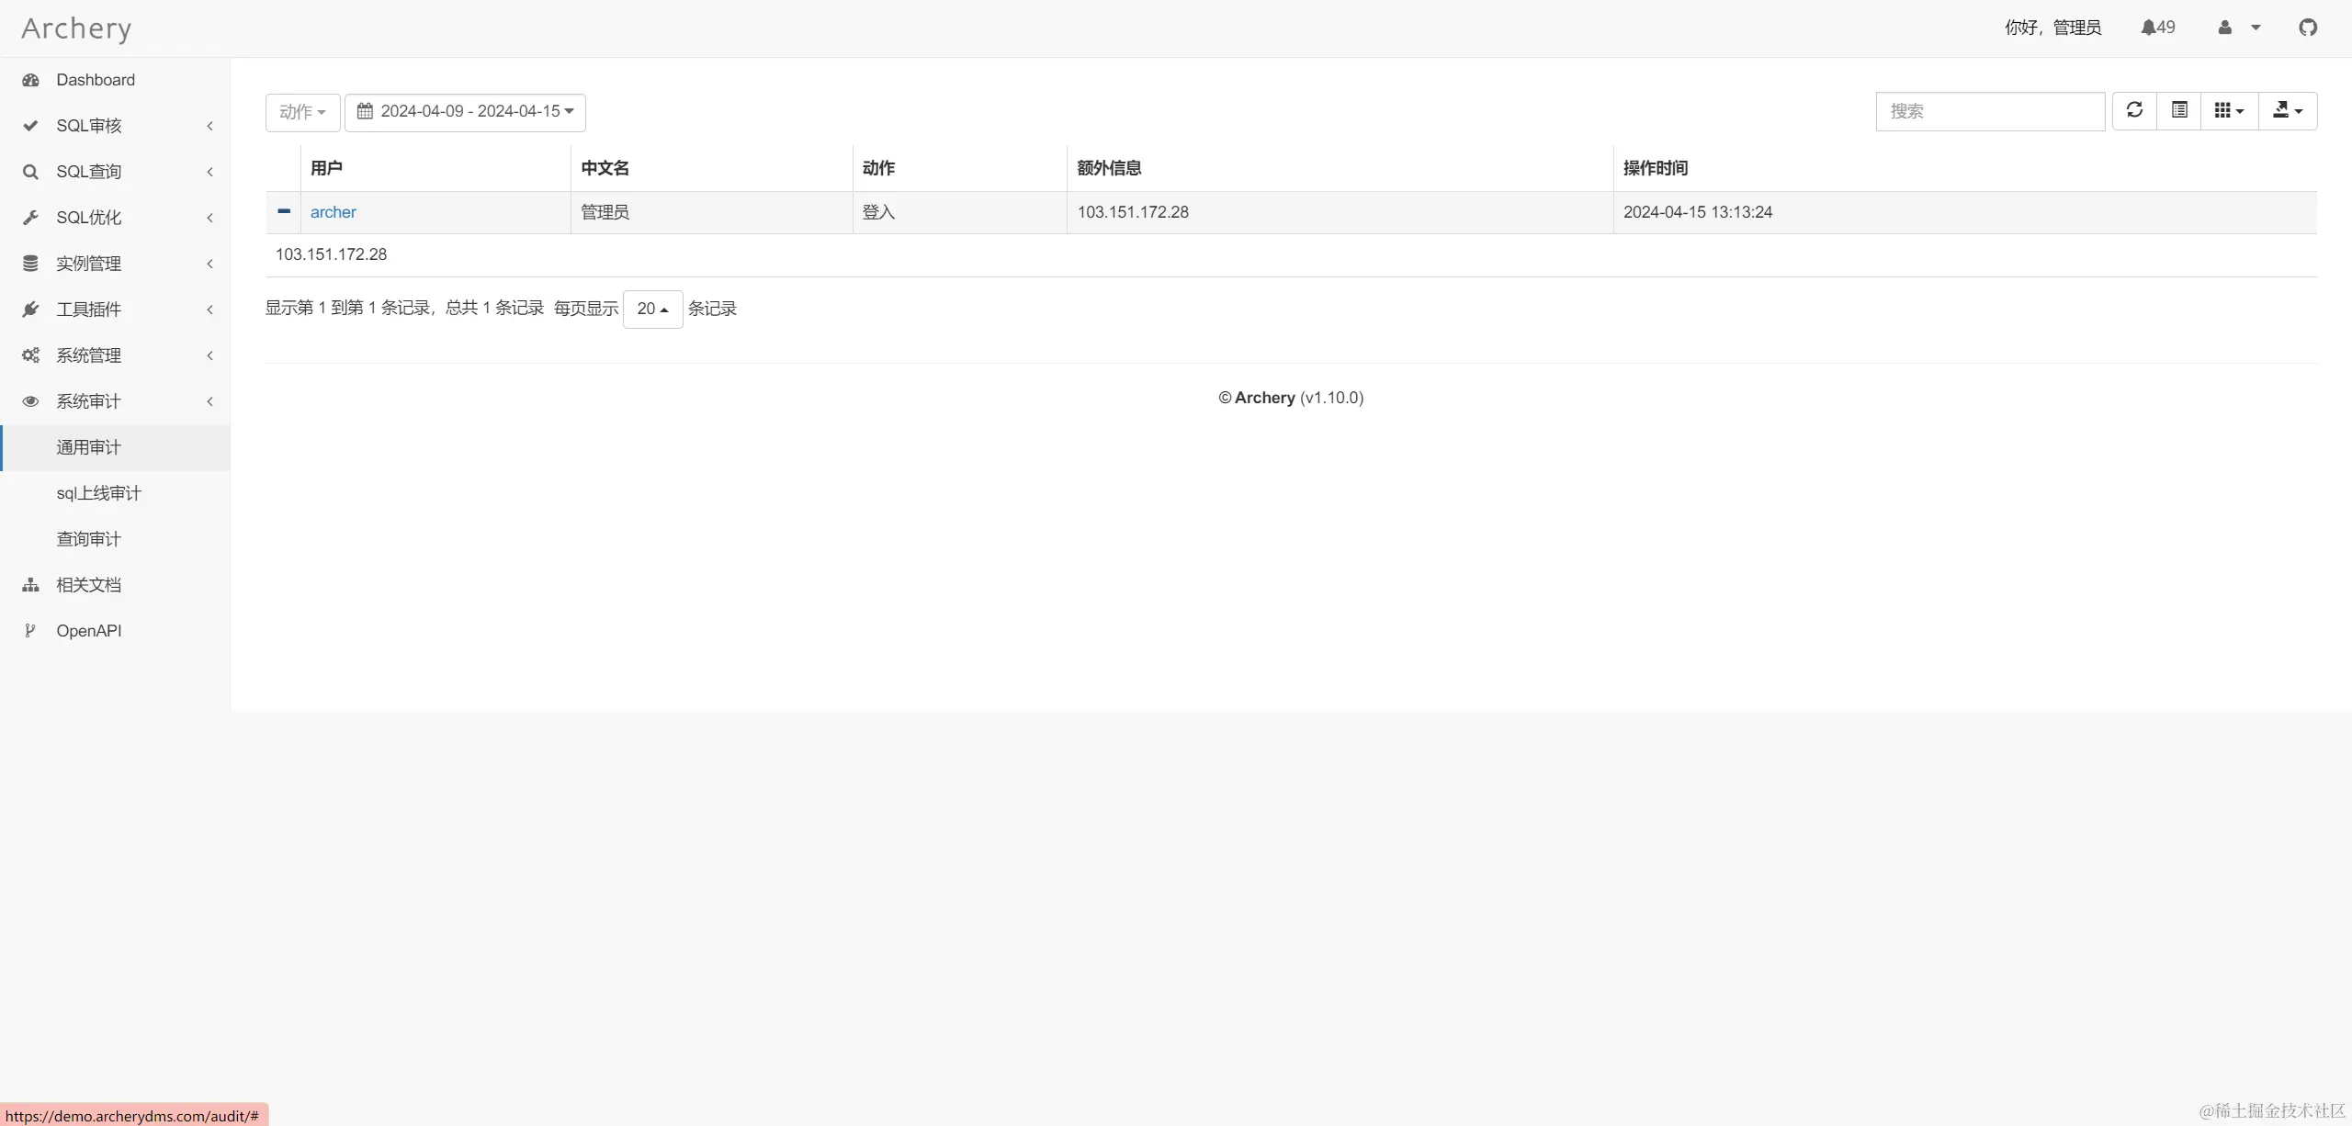Open OpenAPI from the sidebar
The width and height of the screenshot is (2352, 1126).
(89, 631)
